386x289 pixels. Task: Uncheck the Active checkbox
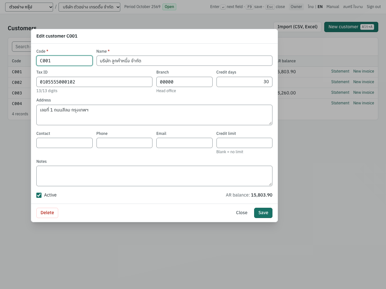[39, 195]
